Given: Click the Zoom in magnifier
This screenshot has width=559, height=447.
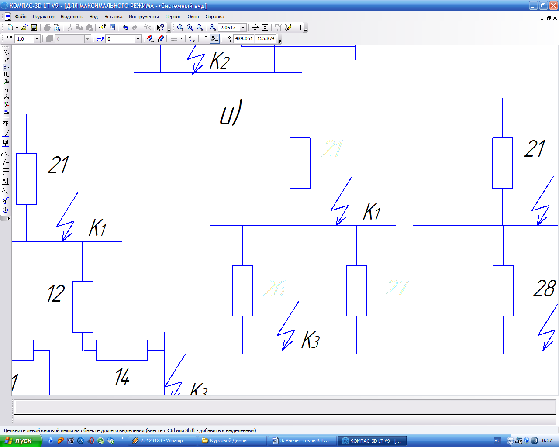Looking at the screenshot, I should click(x=190, y=28).
